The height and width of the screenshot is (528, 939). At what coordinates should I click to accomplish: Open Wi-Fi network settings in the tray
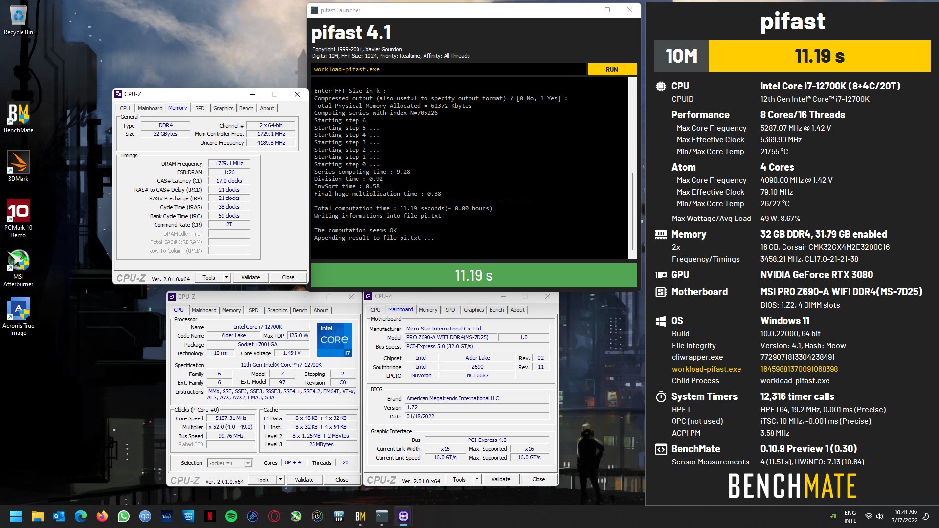(x=868, y=516)
